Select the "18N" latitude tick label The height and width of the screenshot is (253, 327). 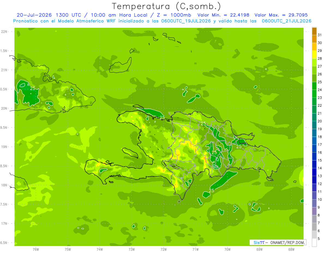coord(4,185)
